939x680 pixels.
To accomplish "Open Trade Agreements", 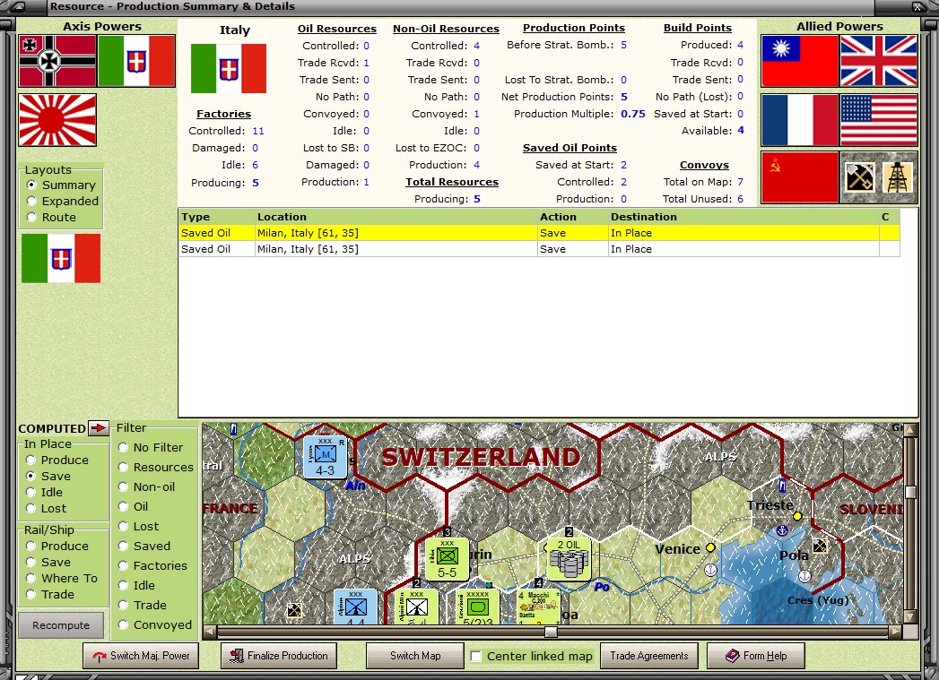I will pos(649,656).
